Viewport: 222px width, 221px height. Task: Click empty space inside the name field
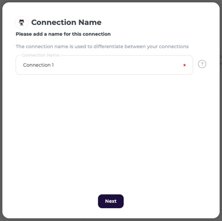[118, 65]
